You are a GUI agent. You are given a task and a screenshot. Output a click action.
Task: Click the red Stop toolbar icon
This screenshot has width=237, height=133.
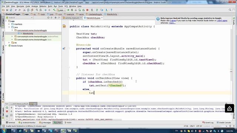(x=87, y=10)
